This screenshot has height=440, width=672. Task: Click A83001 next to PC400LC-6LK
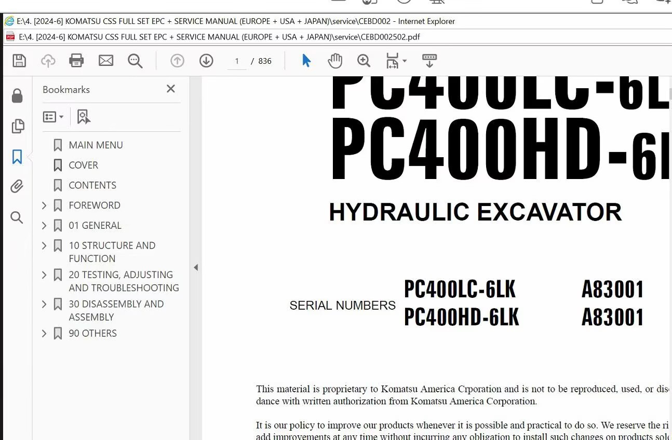pos(613,290)
